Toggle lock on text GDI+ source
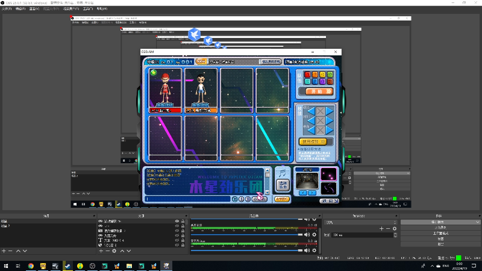The image size is (482, 271). pyautogui.click(x=183, y=240)
